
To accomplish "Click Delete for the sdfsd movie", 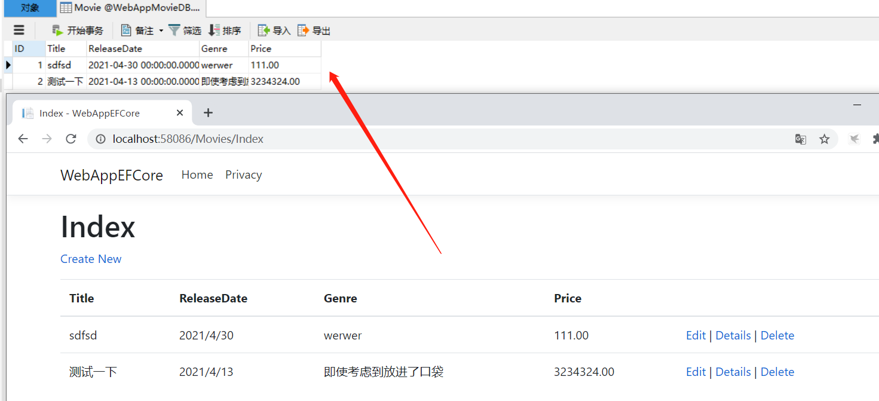I will point(777,335).
